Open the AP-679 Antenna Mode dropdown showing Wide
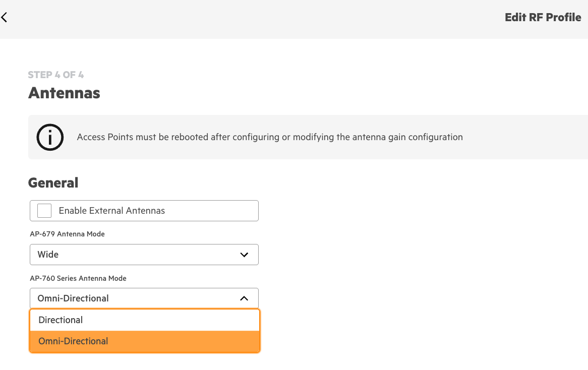Screen dimensions: 588x370 pos(144,255)
